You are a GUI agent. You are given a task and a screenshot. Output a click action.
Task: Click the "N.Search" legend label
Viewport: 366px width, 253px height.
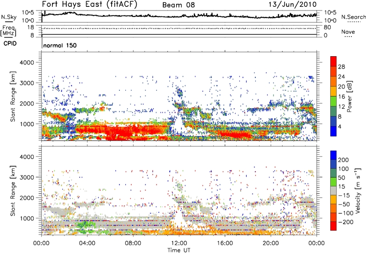click(x=353, y=17)
